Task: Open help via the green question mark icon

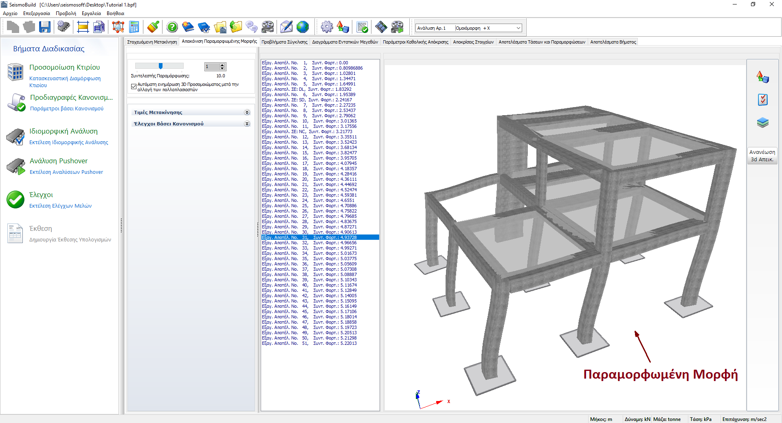Action: point(172,27)
